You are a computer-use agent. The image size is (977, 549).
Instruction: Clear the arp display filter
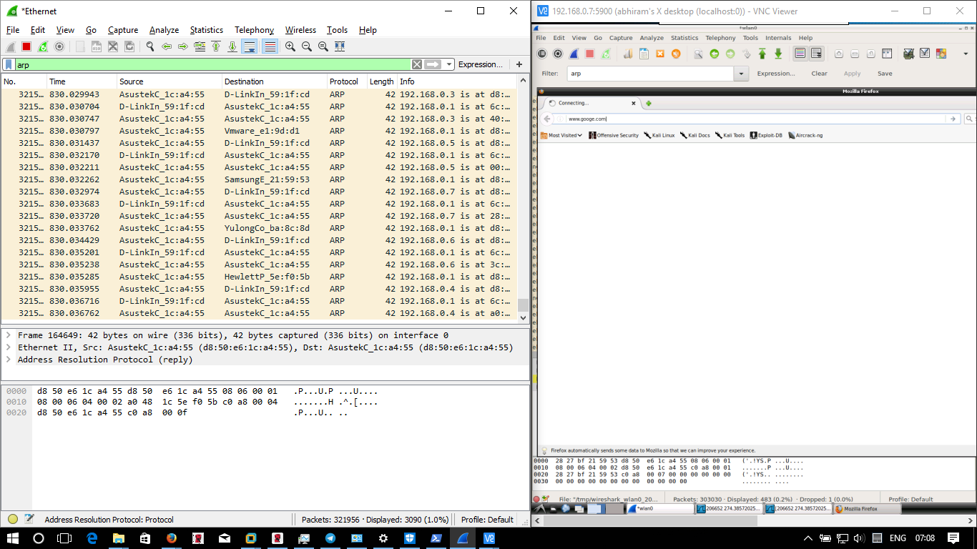tap(417, 64)
